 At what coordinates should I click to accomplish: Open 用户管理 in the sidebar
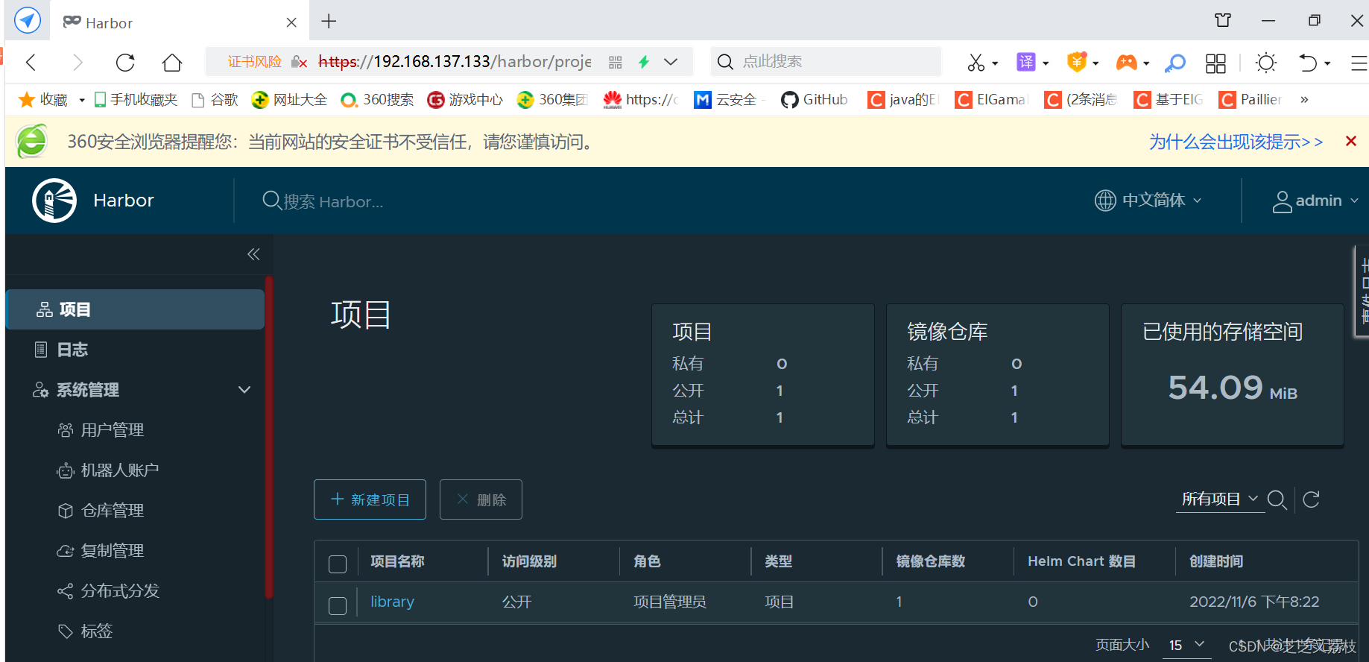112,430
